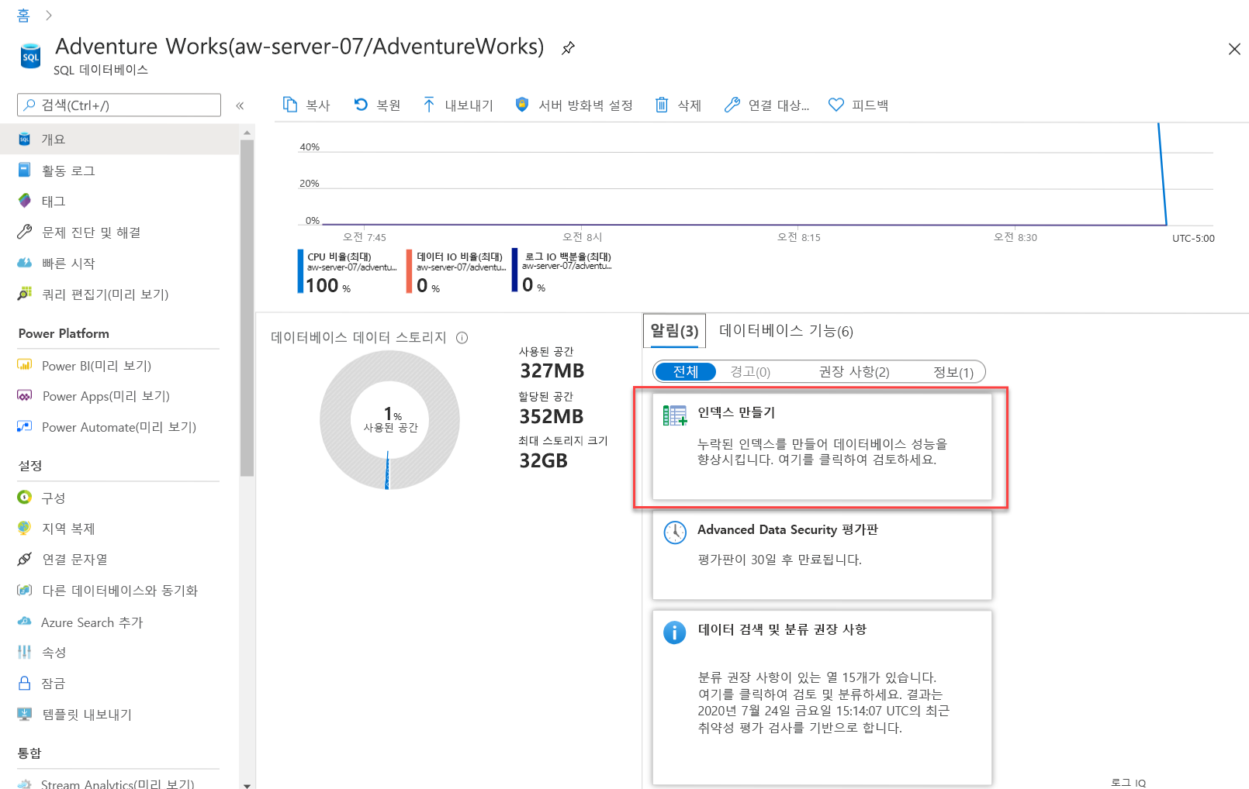
Task: Click the 데이터 IO 비율 orange legend swatch
Action: click(409, 270)
